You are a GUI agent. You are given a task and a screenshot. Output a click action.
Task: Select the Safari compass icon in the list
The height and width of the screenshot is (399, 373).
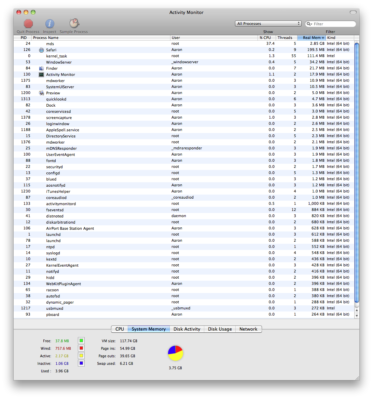[x=41, y=50]
